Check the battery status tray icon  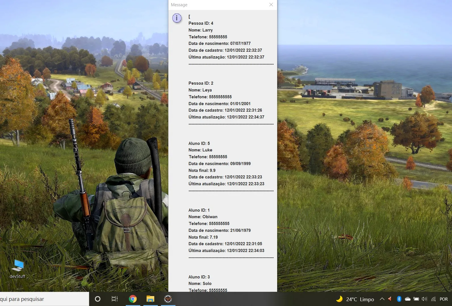[x=416, y=299]
